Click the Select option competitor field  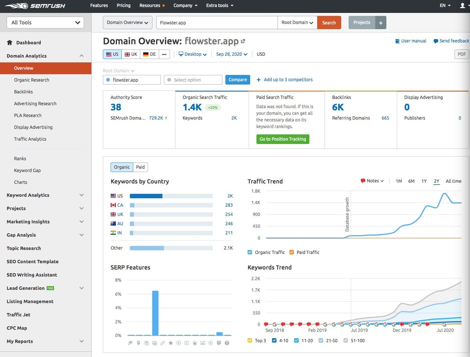(193, 80)
